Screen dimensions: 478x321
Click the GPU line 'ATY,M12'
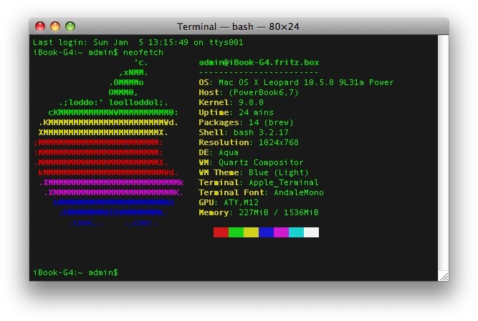point(229,202)
